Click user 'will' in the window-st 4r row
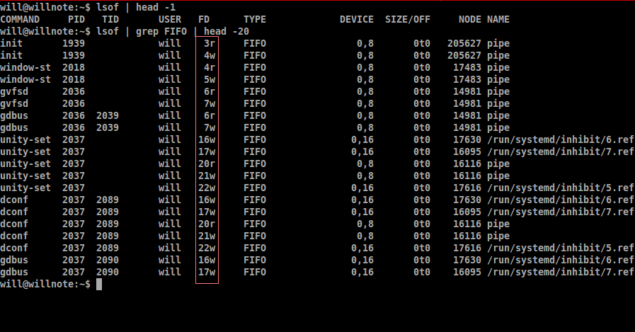This screenshot has height=332, width=635. pyautogui.click(x=170, y=68)
